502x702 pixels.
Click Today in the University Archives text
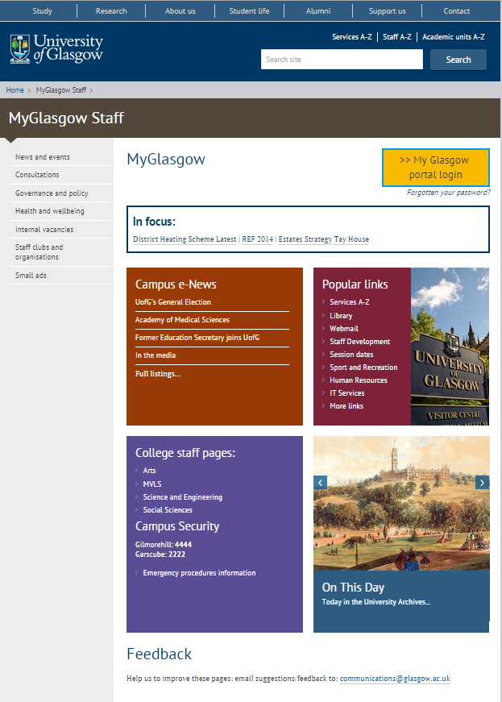(375, 602)
